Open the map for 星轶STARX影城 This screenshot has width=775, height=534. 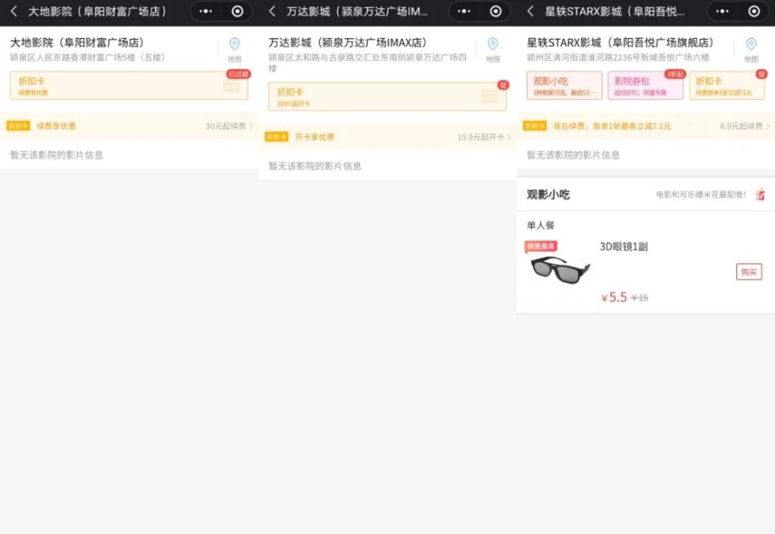pos(751,50)
